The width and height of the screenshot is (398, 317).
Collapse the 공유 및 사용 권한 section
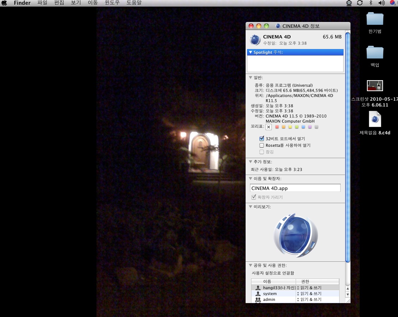(250, 265)
